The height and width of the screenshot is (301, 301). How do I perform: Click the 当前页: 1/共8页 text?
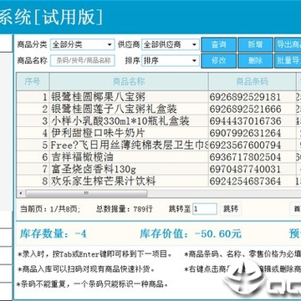tap(50, 209)
